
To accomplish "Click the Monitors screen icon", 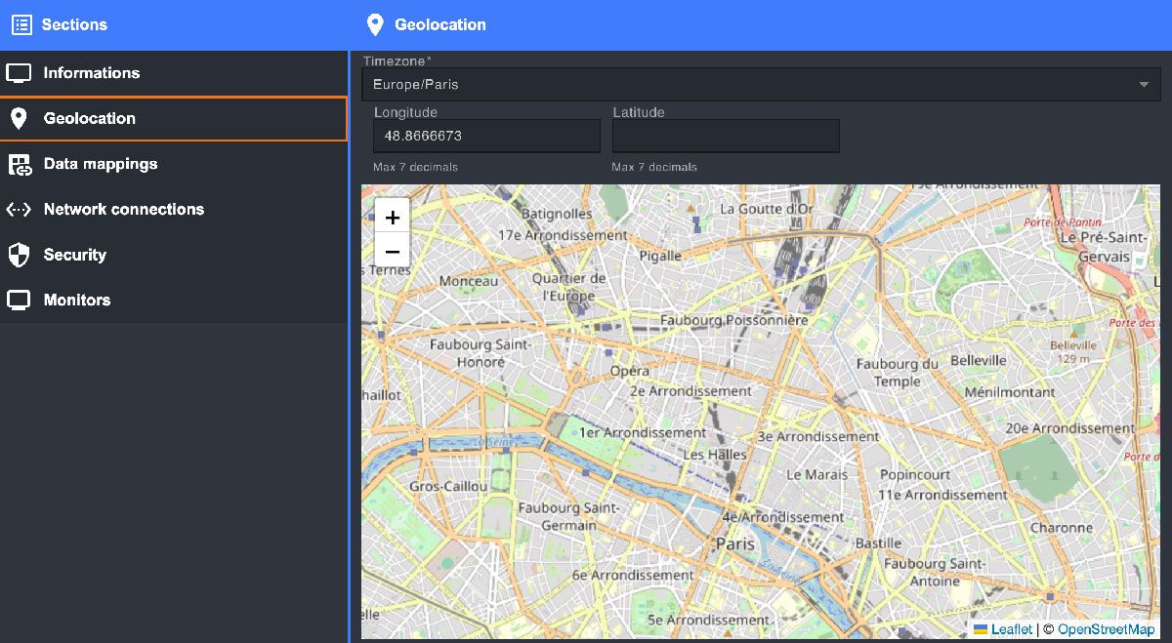I will tap(19, 300).
